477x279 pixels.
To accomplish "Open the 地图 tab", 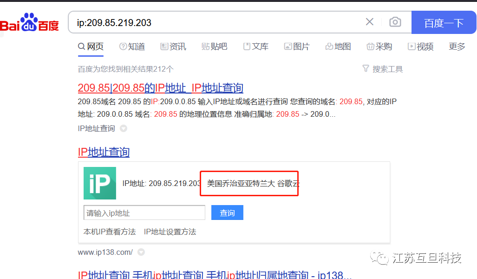I will click(x=338, y=46).
